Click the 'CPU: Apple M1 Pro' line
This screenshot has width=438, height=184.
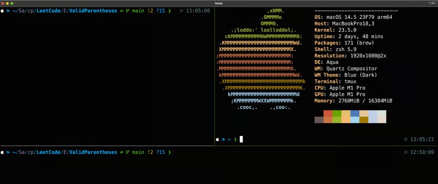340,88
